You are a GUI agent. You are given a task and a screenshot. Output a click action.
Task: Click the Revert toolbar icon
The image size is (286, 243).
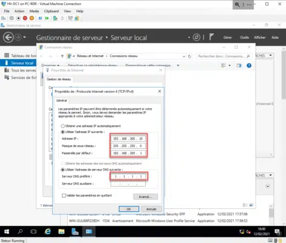point(62,18)
